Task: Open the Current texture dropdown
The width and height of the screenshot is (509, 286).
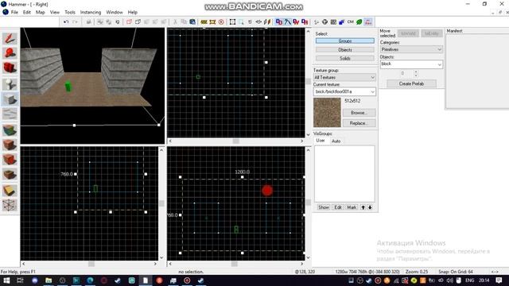Action: (344, 92)
